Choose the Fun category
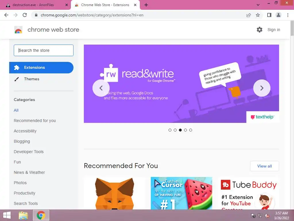The height and width of the screenshot is (221, 294). point(17,162)
